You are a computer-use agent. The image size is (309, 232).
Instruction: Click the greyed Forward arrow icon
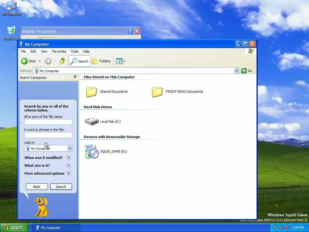48,61
